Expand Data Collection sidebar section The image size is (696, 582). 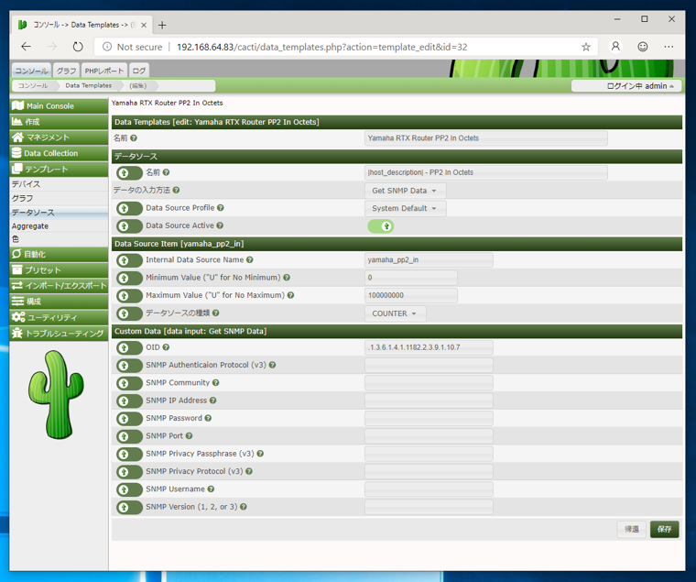59,153
